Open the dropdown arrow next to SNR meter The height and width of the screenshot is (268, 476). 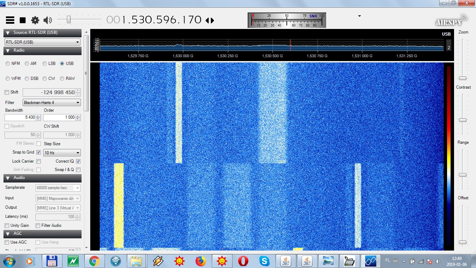pos(360,16)
